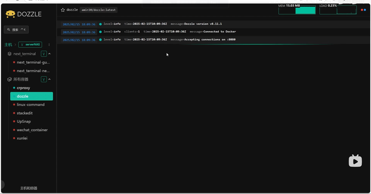Click the dozzle title in header
Image resolution: width=371 pixels, height=194 pixels.
pos(72,10)
